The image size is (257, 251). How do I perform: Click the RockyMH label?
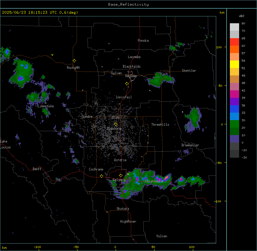(x=73, y=68)
